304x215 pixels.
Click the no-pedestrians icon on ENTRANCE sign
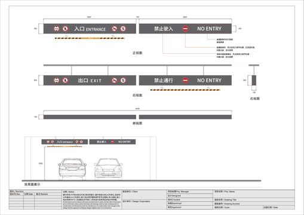point(65,29)
